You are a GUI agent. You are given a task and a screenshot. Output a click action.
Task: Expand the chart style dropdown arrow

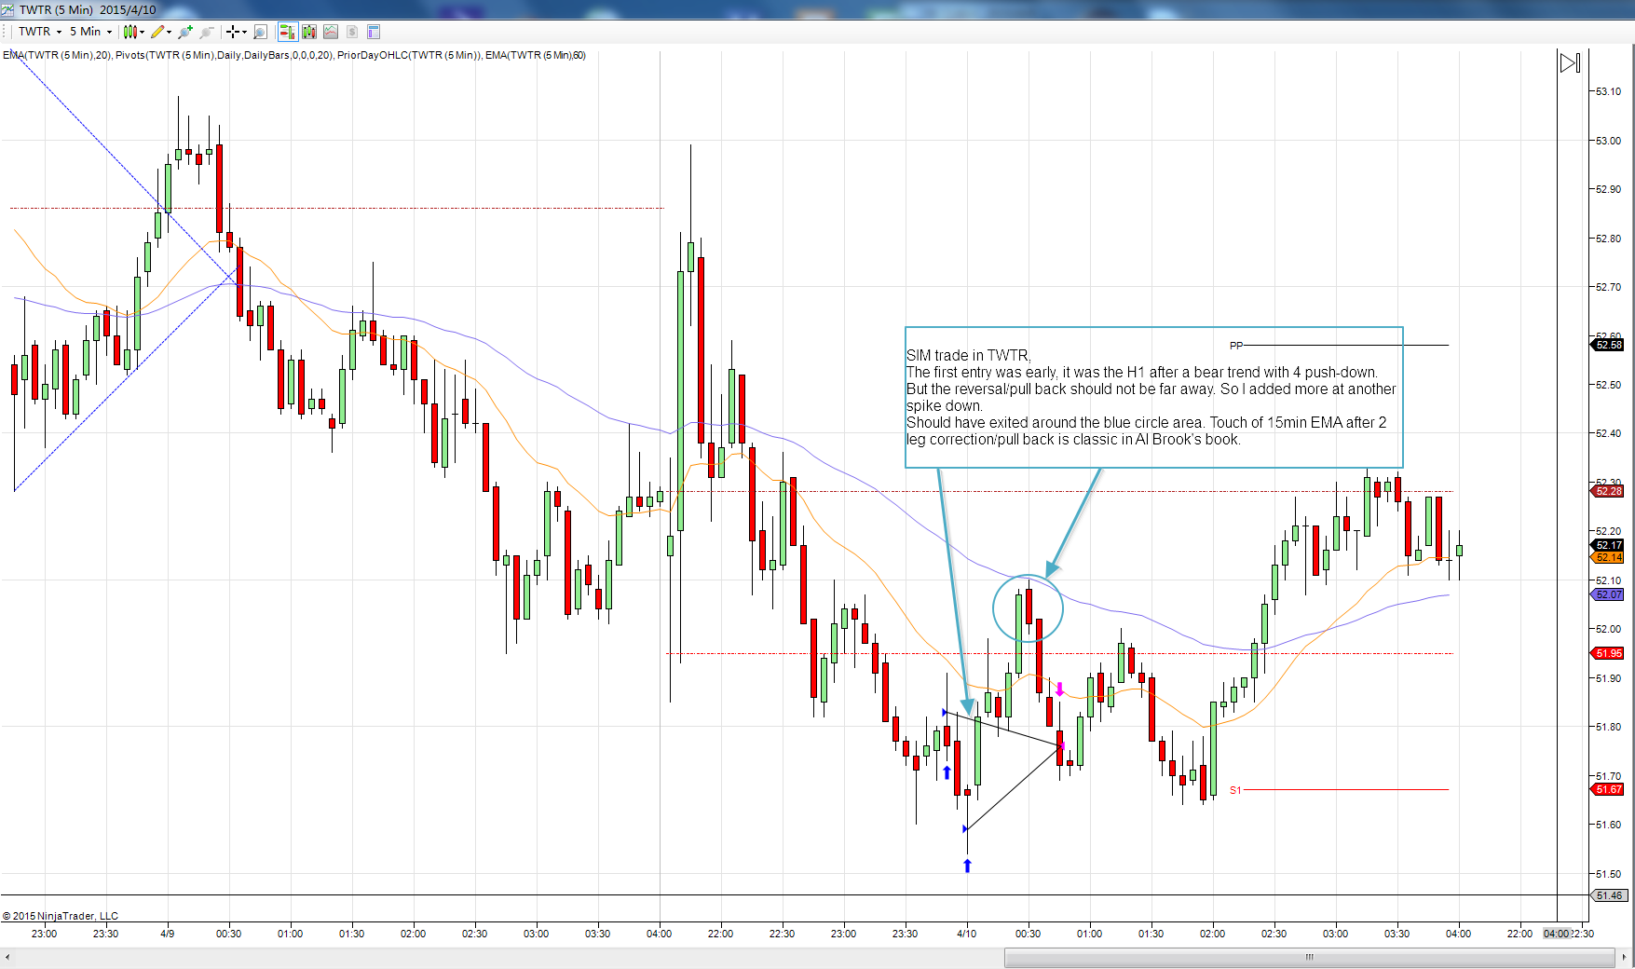(142, 32)
